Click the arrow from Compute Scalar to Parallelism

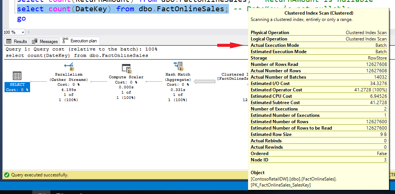pyautogui.click(x=99, y=81)
